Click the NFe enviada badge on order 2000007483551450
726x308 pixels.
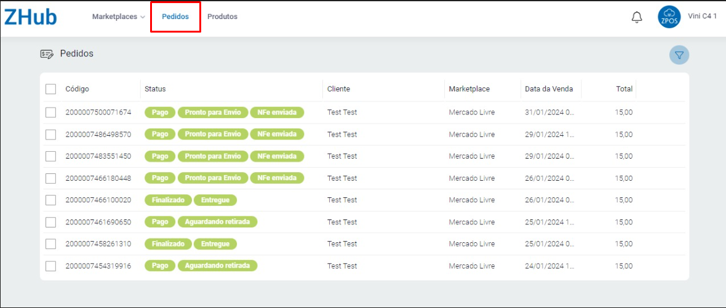277,156
